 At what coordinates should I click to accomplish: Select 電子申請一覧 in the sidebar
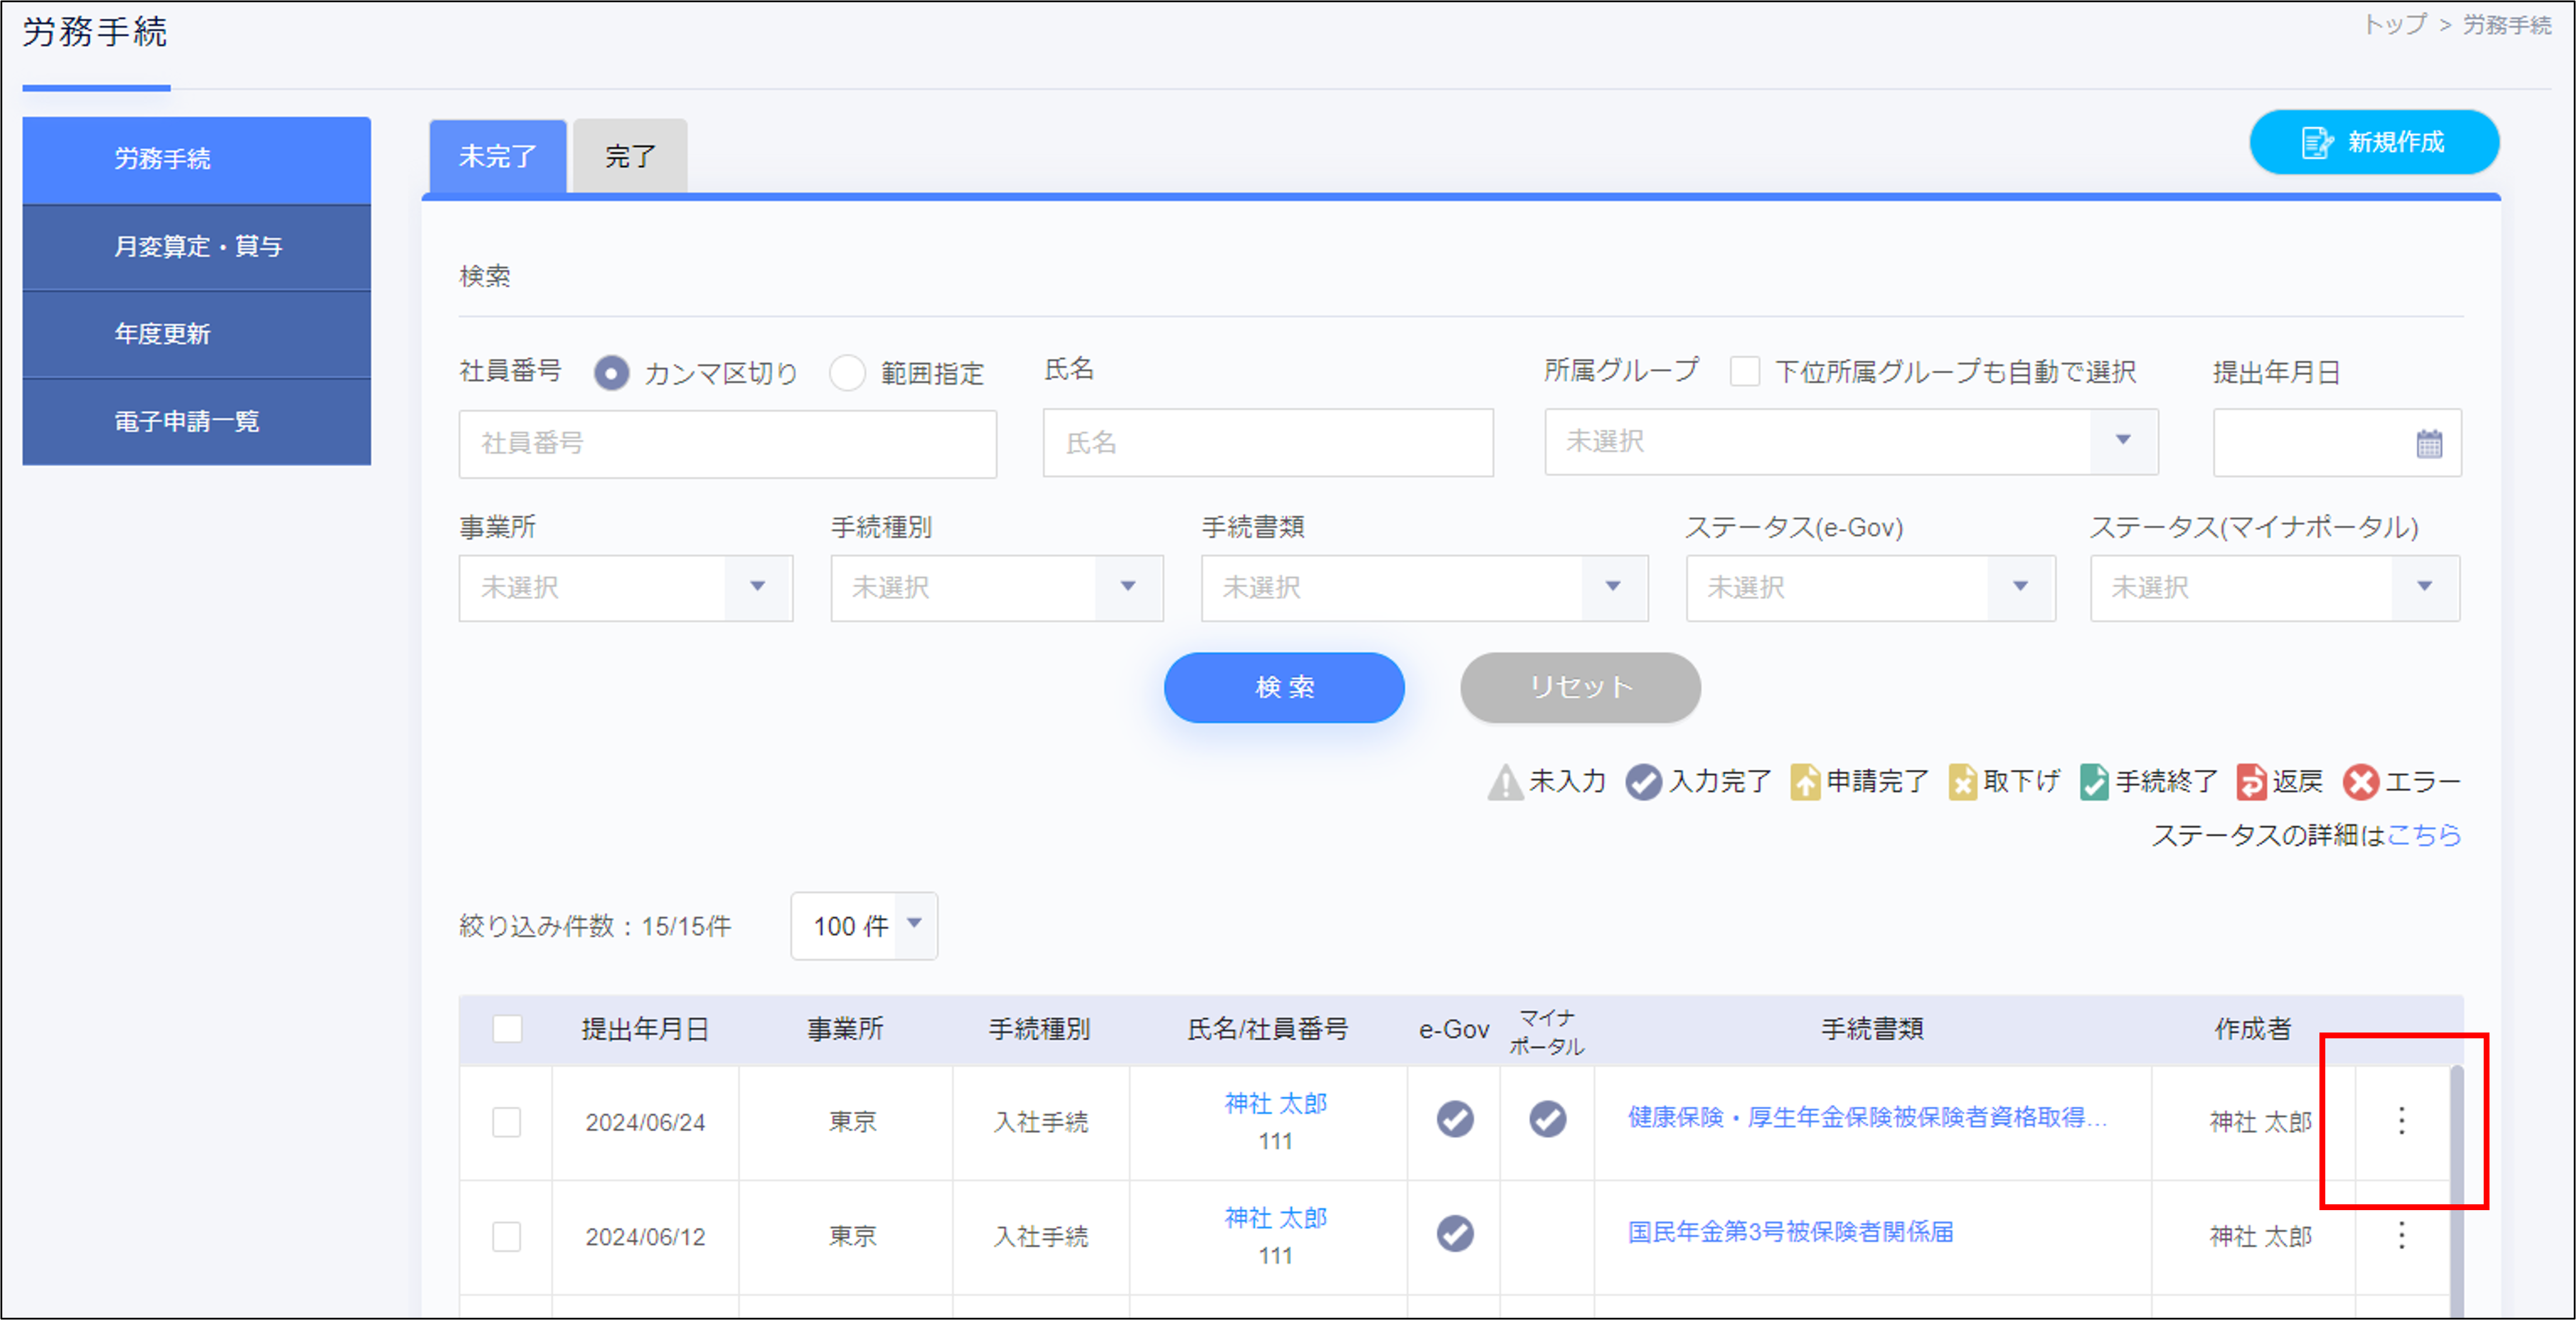coord(196,421)
